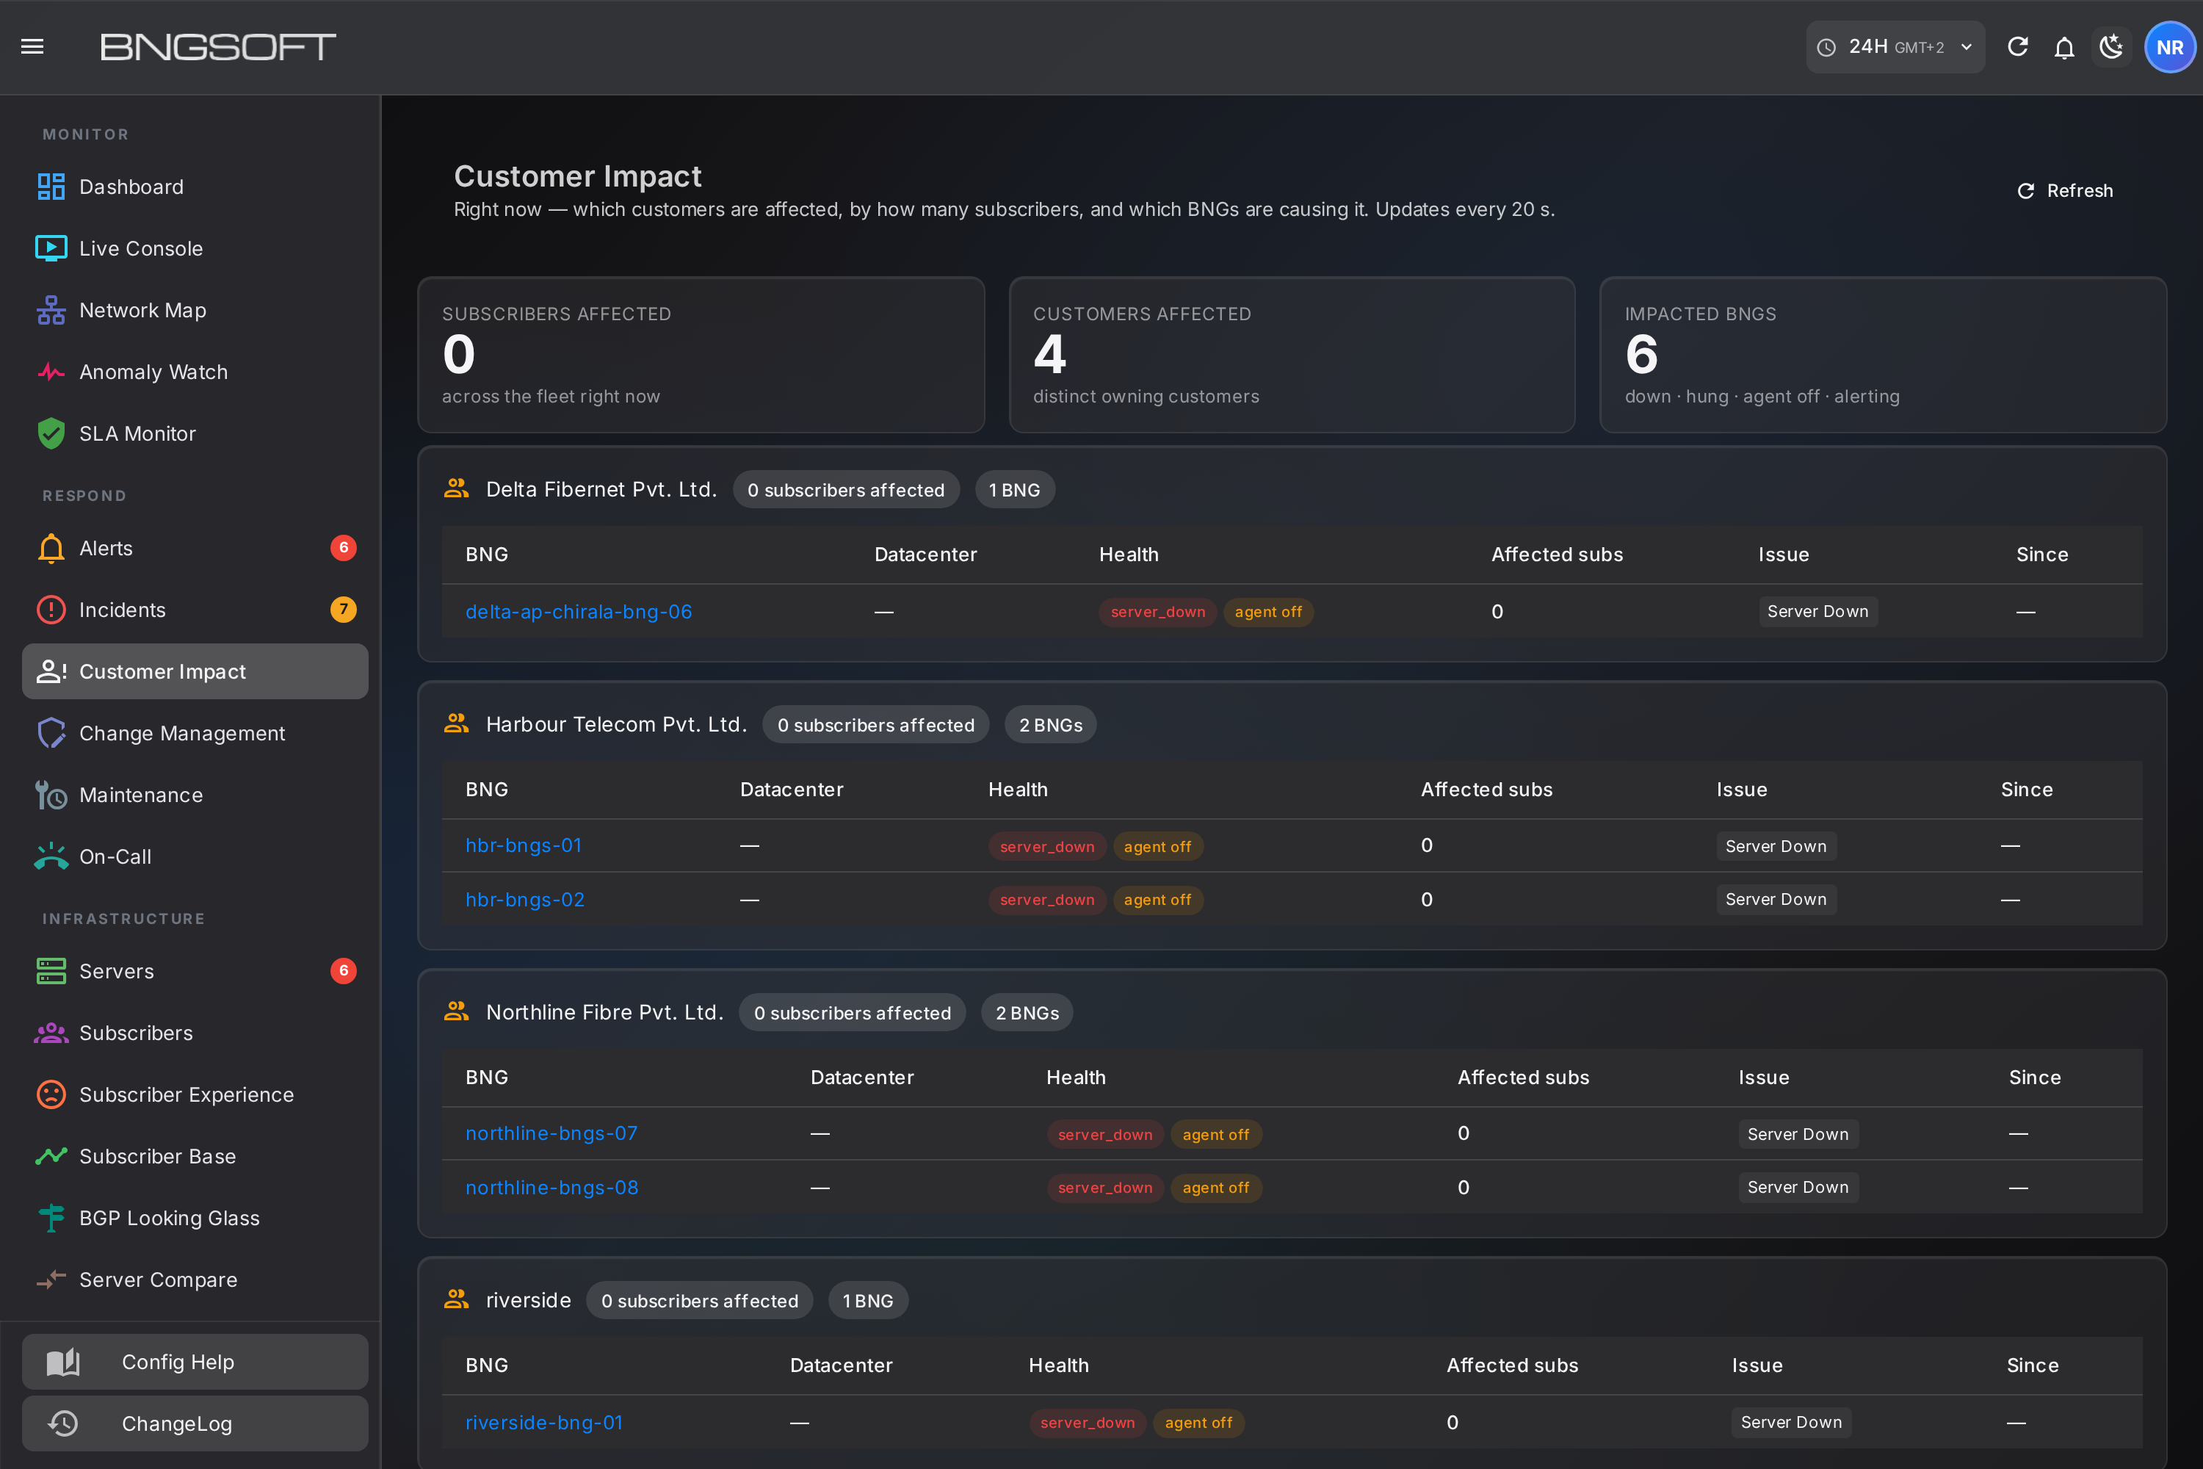Click the Servers rack icon
Screen dimensions: 2203x1469
(x=51, y=972)
